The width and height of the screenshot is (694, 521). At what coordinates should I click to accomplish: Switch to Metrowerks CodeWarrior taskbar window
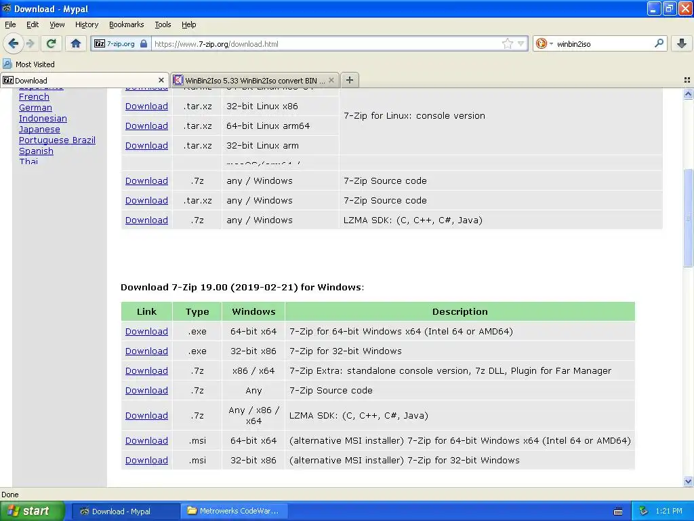(234, 511)
